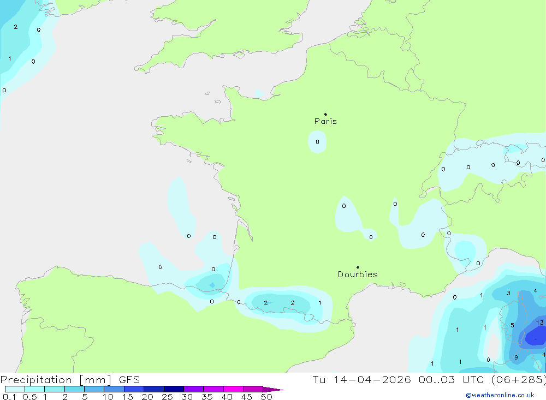Click the legend arrow tip above 50
546x400 pixels.
tap(273, 389)
